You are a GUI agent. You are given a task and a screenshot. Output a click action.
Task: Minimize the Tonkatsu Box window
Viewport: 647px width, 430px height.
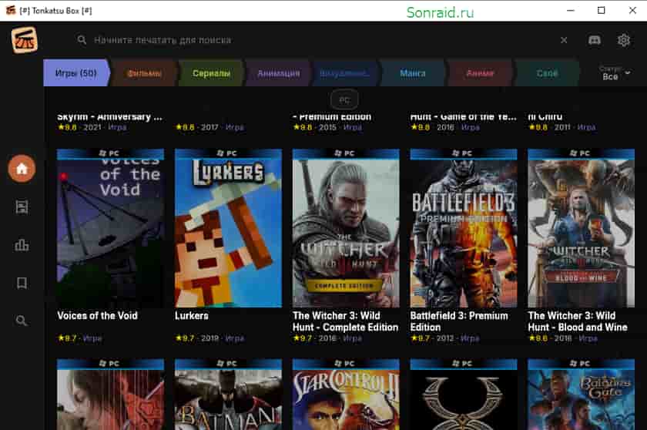pyautogui.click(x=571, y=10)
